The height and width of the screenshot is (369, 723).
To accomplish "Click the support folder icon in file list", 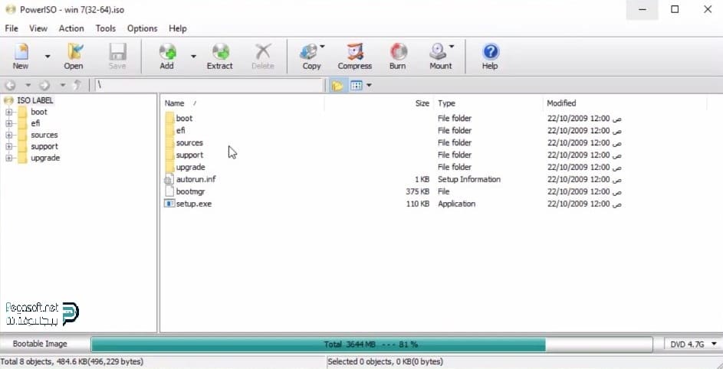I will [x=169, y=155].
